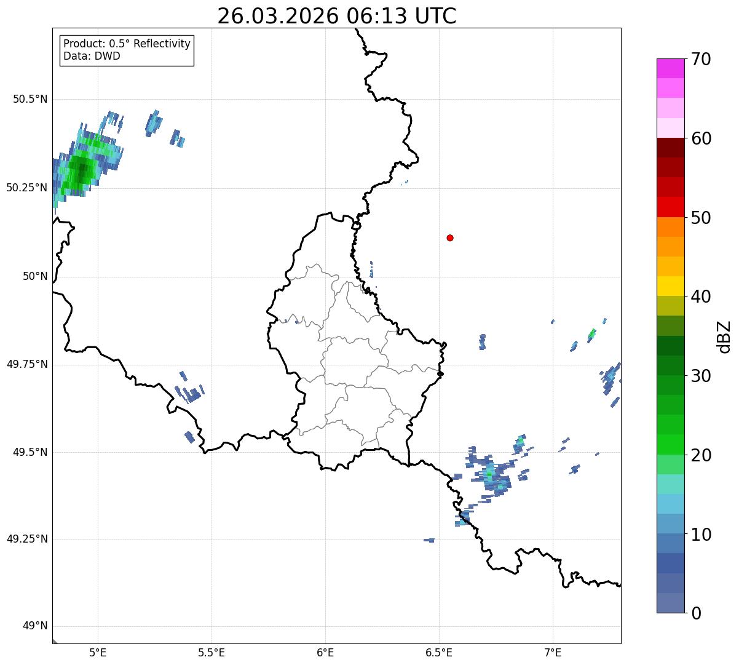Viewport: 739px width, 665px height.
Task: Select the 'Data: DWD' text
Action: pos(92,56)
